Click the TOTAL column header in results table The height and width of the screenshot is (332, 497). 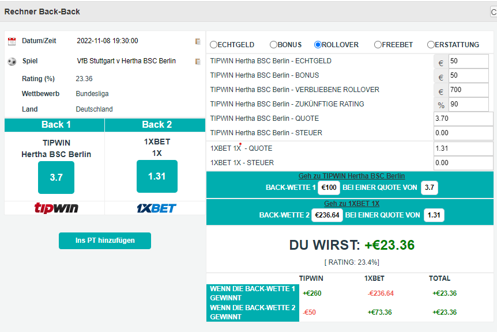(439, 278)
